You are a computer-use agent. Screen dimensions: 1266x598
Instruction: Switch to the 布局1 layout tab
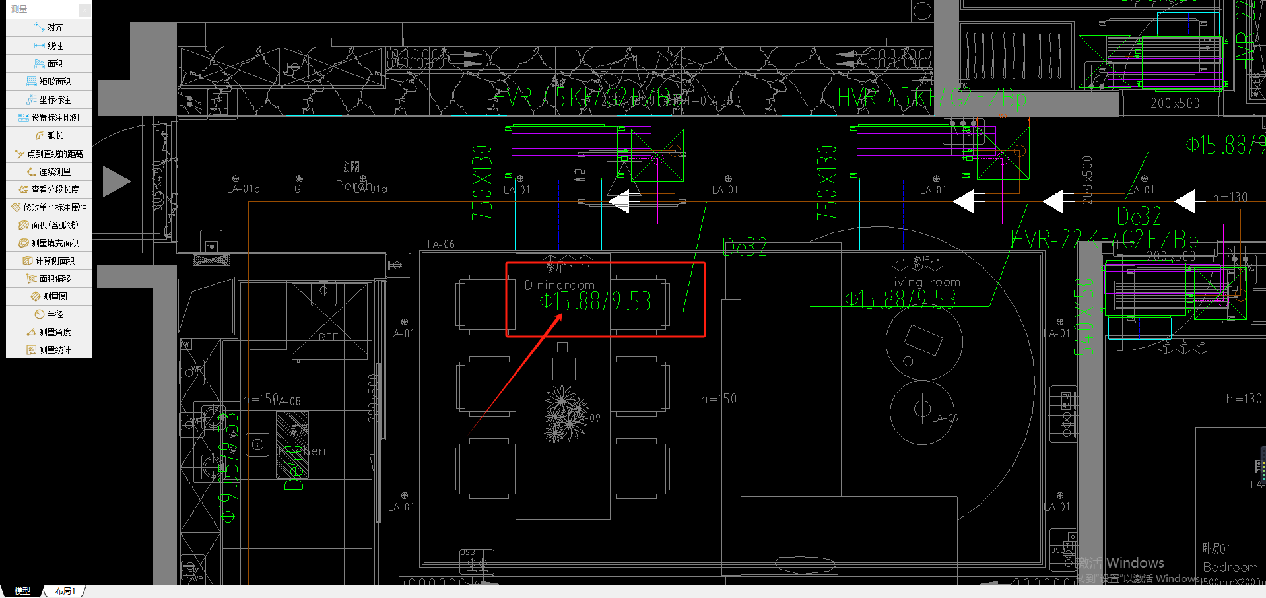click(65, 591)
